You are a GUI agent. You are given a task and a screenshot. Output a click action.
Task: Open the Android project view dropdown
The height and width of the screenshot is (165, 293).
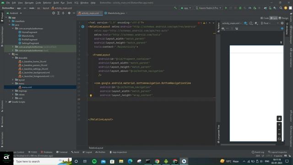click(x=14, y=13)
